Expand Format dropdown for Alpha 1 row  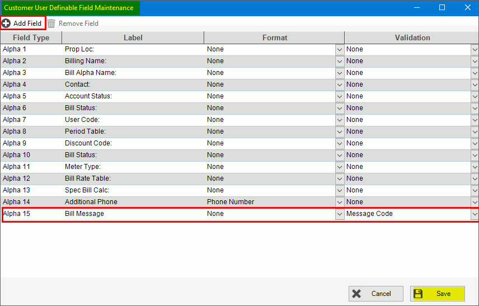[x=340, y=49]
